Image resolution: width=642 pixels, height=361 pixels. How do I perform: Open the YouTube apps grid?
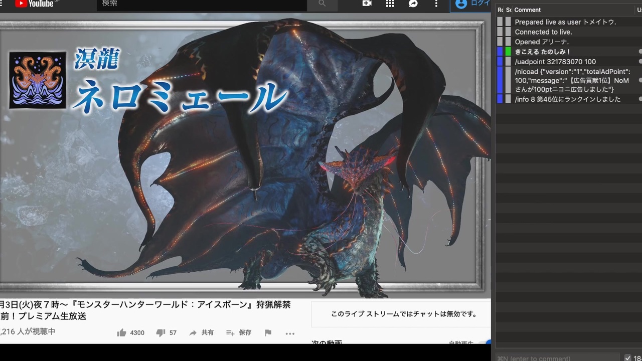(x=390, y=4)
